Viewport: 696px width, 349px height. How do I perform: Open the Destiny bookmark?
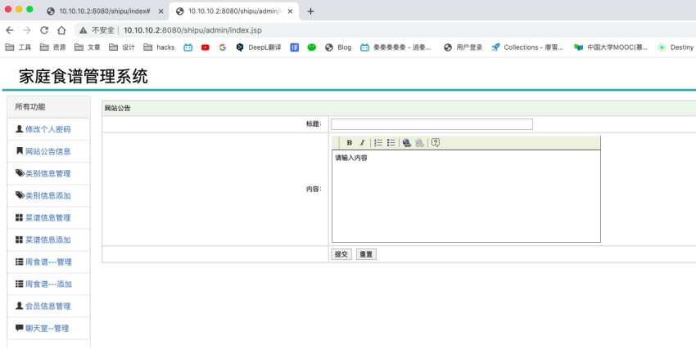pyautogui.click(x=676, y=47)
